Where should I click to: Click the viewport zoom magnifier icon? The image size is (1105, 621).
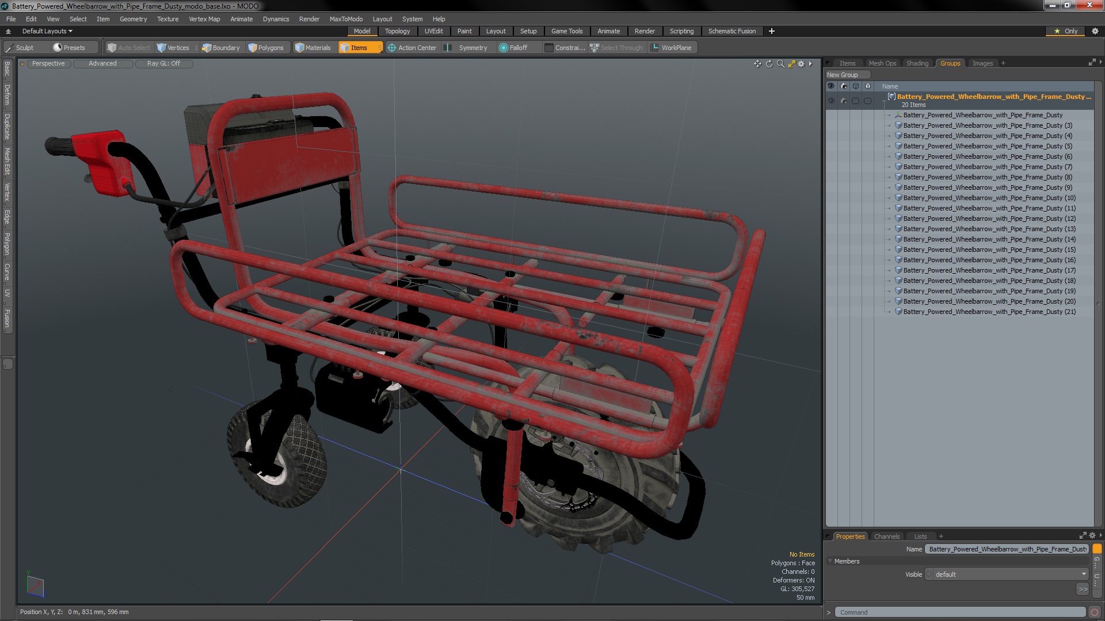pyautogui.click(x=780, y=64)
